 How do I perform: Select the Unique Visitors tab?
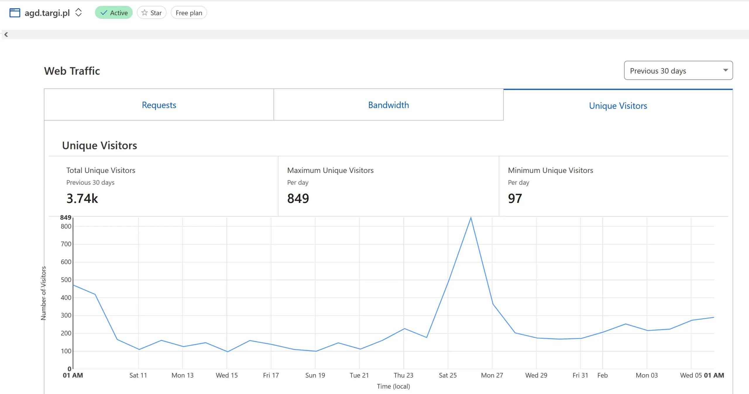[x=618, y=106]
